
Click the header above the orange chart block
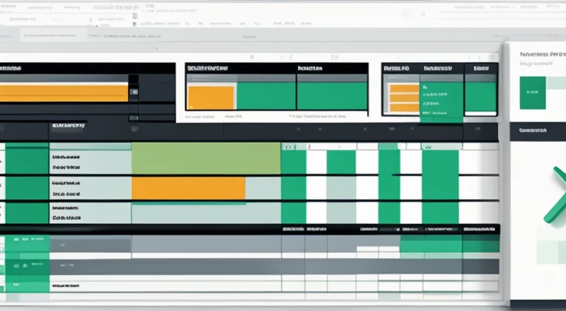point(207,69)
